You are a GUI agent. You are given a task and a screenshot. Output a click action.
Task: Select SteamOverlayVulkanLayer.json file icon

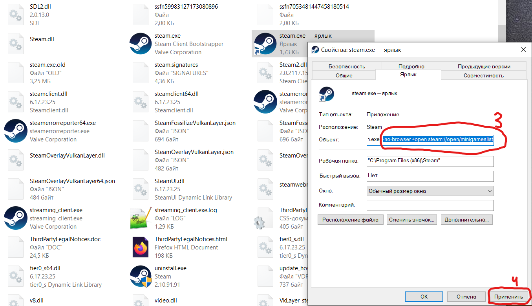pyautogui.click(x=141, y=160)
